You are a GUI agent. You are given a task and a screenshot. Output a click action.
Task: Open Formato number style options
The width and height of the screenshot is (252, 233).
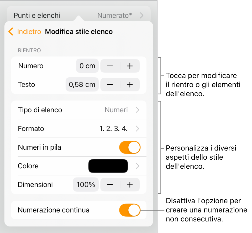click(x=79, y=129)
